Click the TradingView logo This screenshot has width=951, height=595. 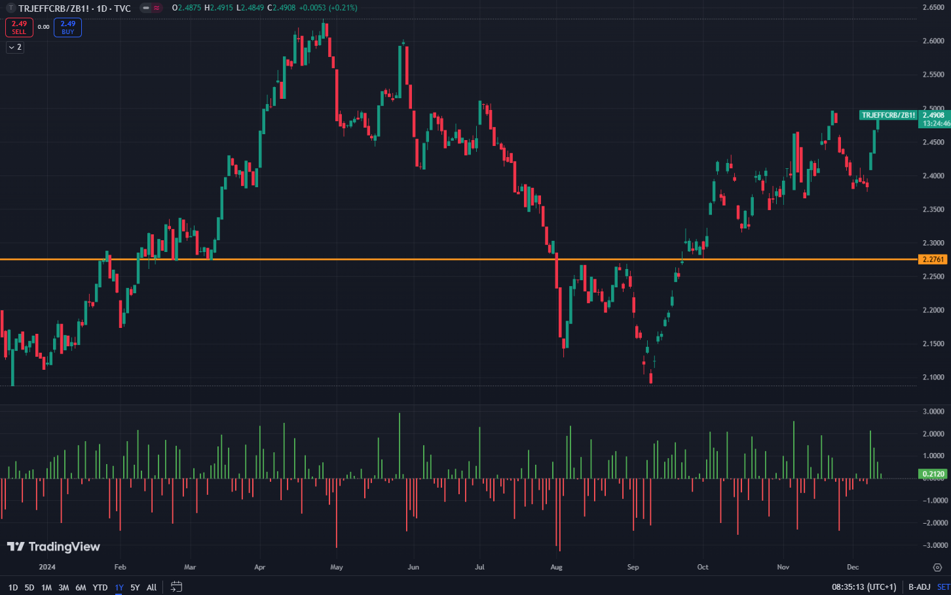(54, 547)
